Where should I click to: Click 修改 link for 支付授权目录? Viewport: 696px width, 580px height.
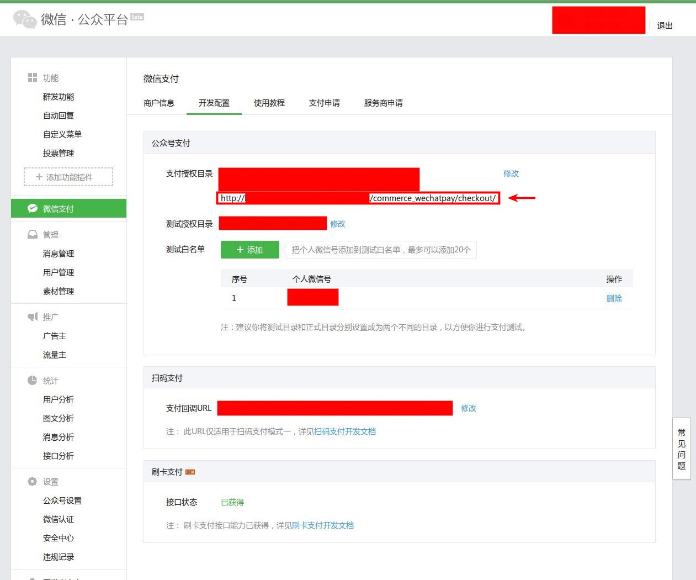511,173
